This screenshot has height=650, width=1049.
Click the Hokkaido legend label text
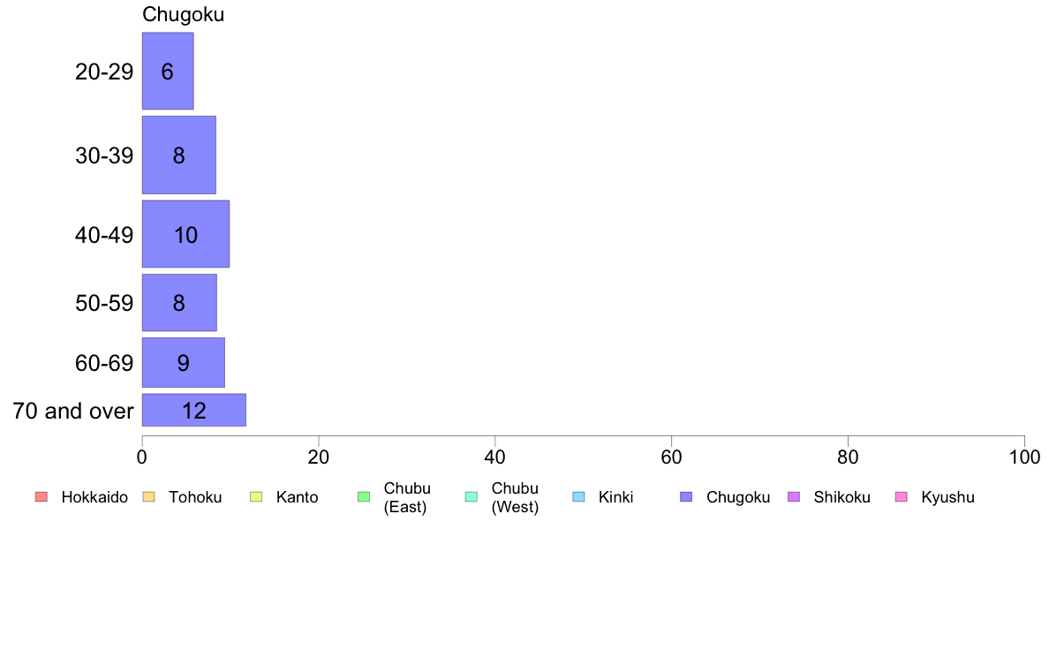(x=94, y=497)
